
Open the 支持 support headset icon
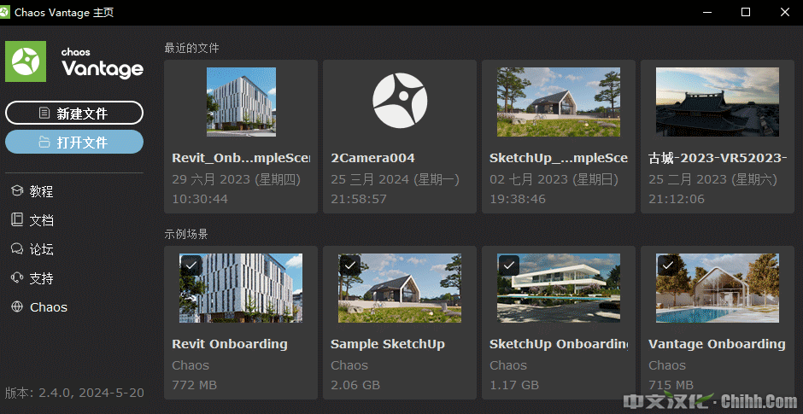pos(16,278)
